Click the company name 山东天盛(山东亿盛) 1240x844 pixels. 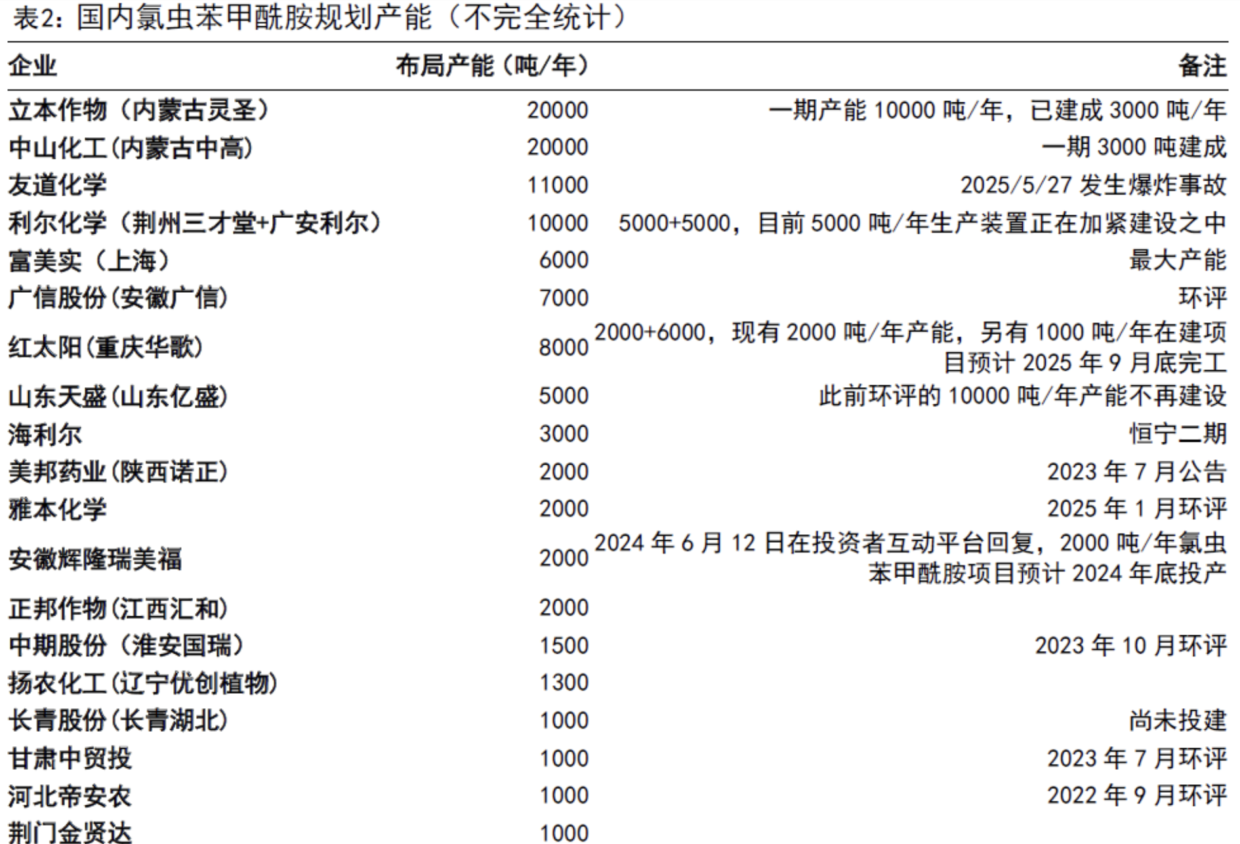(x=118, y=396)
